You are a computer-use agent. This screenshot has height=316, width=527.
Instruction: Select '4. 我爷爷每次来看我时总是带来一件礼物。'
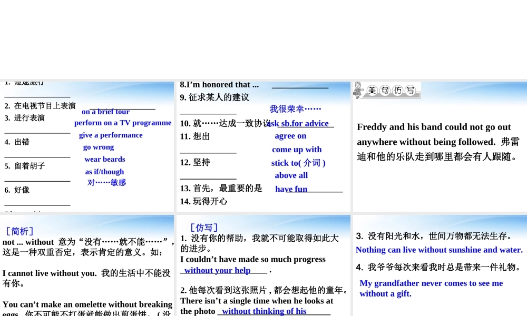point(438,267)
